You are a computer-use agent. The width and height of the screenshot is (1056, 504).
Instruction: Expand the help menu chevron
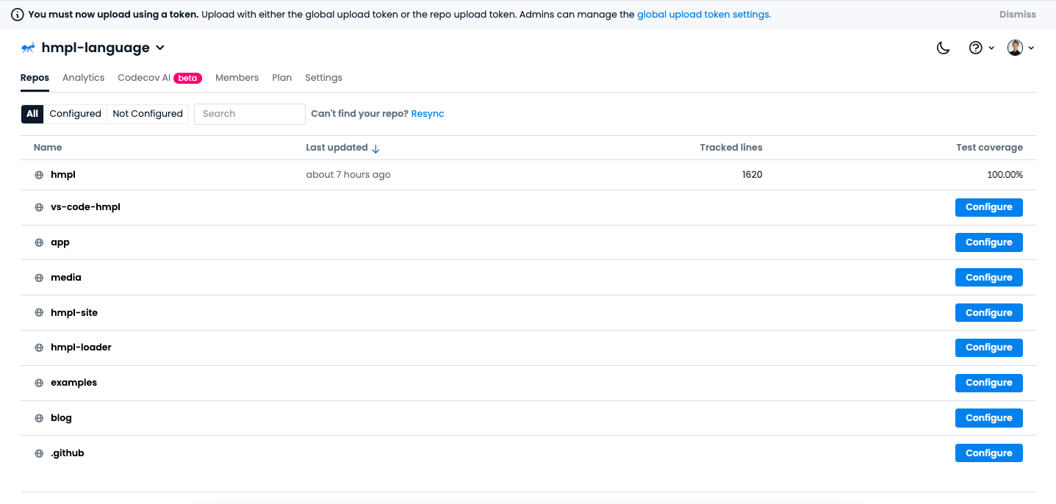pos(991,48)
